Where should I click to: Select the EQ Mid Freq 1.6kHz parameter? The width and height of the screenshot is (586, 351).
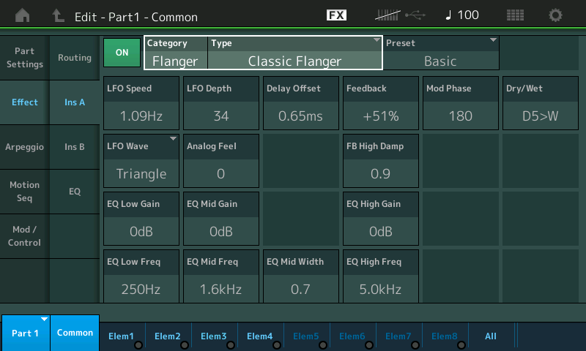click(221, 276)
